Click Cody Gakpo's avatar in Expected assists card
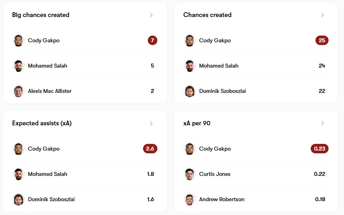 coord(19,149)
